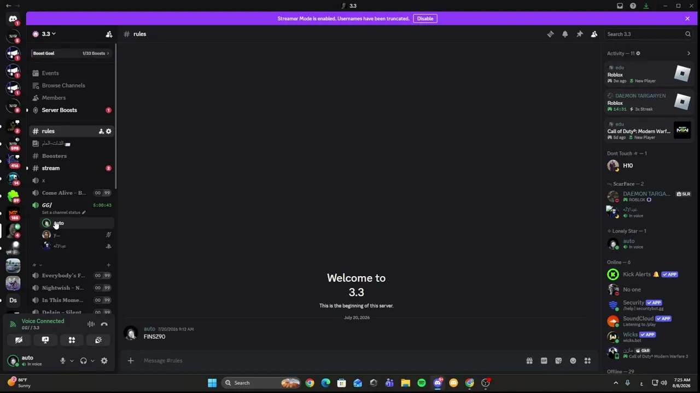700x393 pixels.
Task: Disable Streamer Mode
Action: [x=425, y=19]
